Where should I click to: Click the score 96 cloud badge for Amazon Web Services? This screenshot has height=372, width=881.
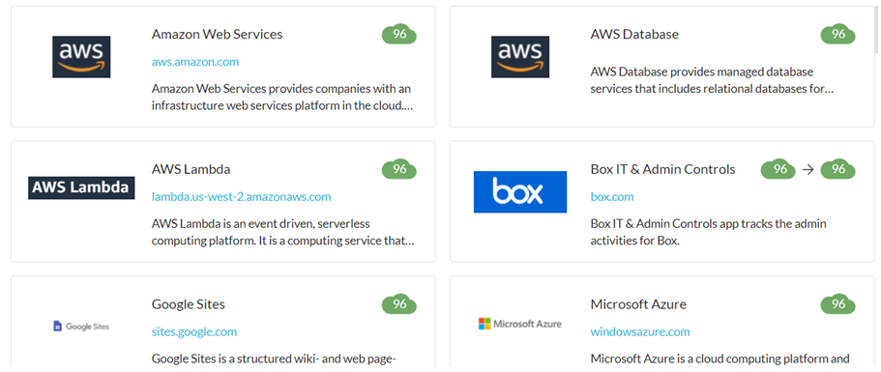[399, 34]
